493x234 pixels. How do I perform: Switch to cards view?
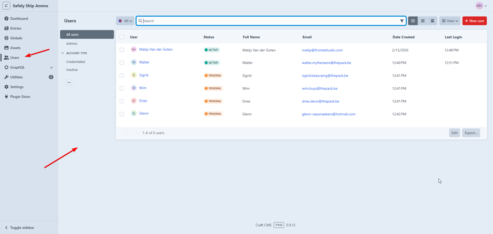(432, 21)
